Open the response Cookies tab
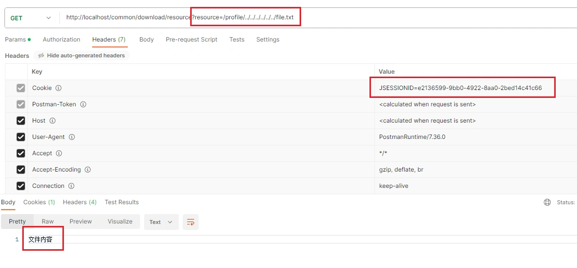Screen dimensions: 577x268 pos(39,202)
